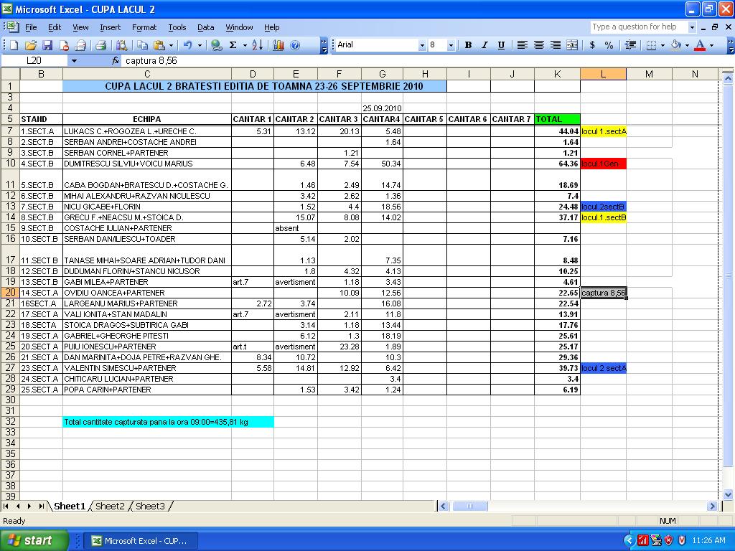This screenshot has width=735, height=551.
Task: Toggle underline formatting
Action: pyautogui.click(x=501, y=45)
